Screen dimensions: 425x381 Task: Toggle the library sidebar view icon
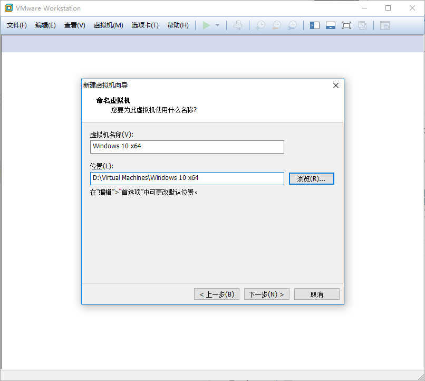click(315, 25)
